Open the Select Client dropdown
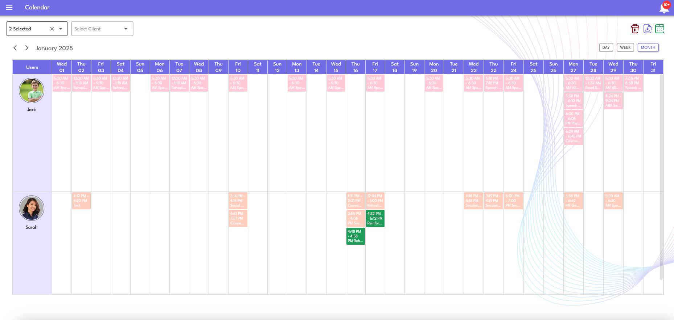The image size is (674, 320). 102,29
